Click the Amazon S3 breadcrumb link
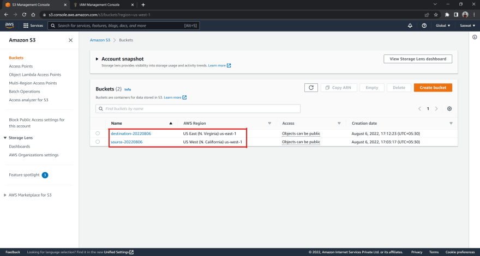 [x=100, y=40]
